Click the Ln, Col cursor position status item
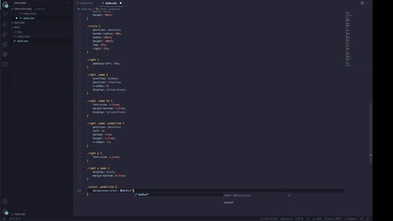Image resolution: width=393 pixels, height=221 pixels. tap(269, 219)
